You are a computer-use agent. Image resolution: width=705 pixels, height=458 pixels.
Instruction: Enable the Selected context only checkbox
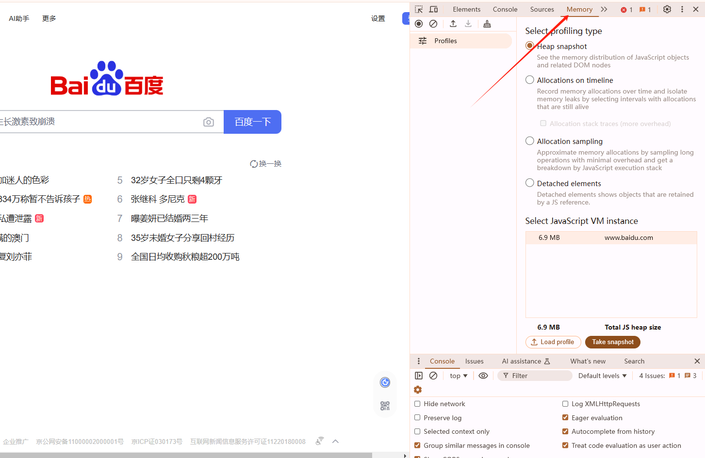[x=417, y=431]
